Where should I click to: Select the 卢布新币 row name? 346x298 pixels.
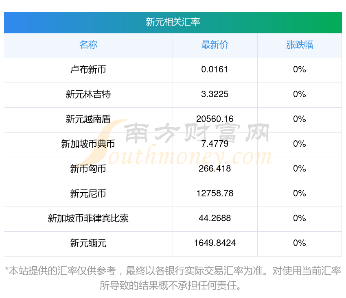pyautogui.click(x=88, y=70)
